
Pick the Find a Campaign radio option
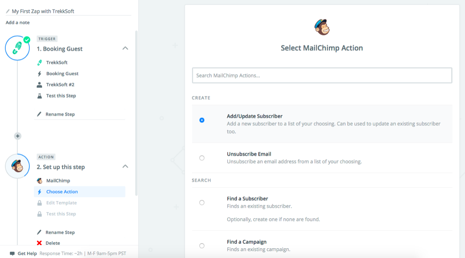202,246
